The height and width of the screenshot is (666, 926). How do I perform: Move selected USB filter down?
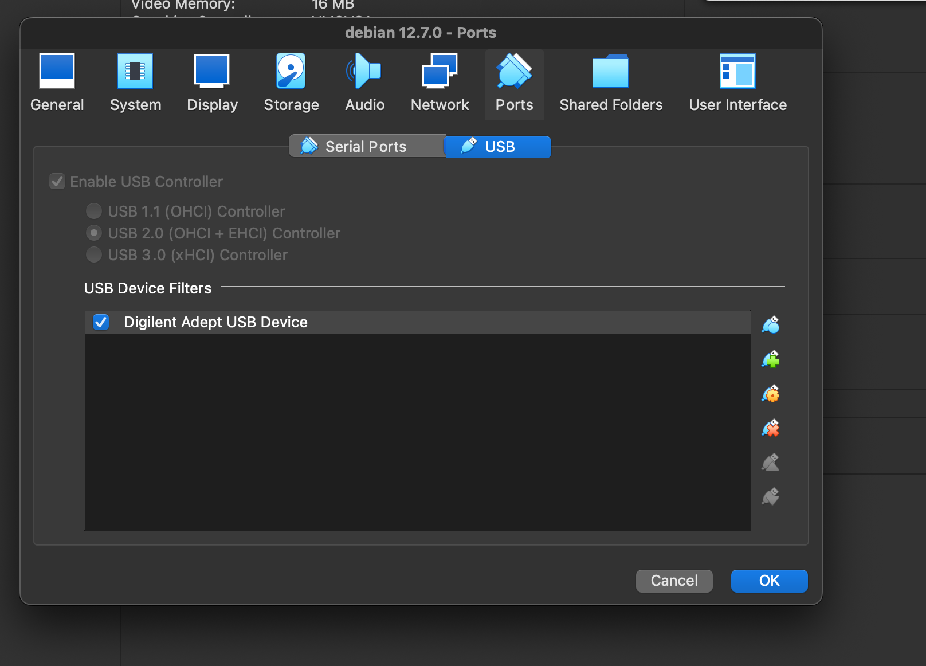click(x=771, y=496)
